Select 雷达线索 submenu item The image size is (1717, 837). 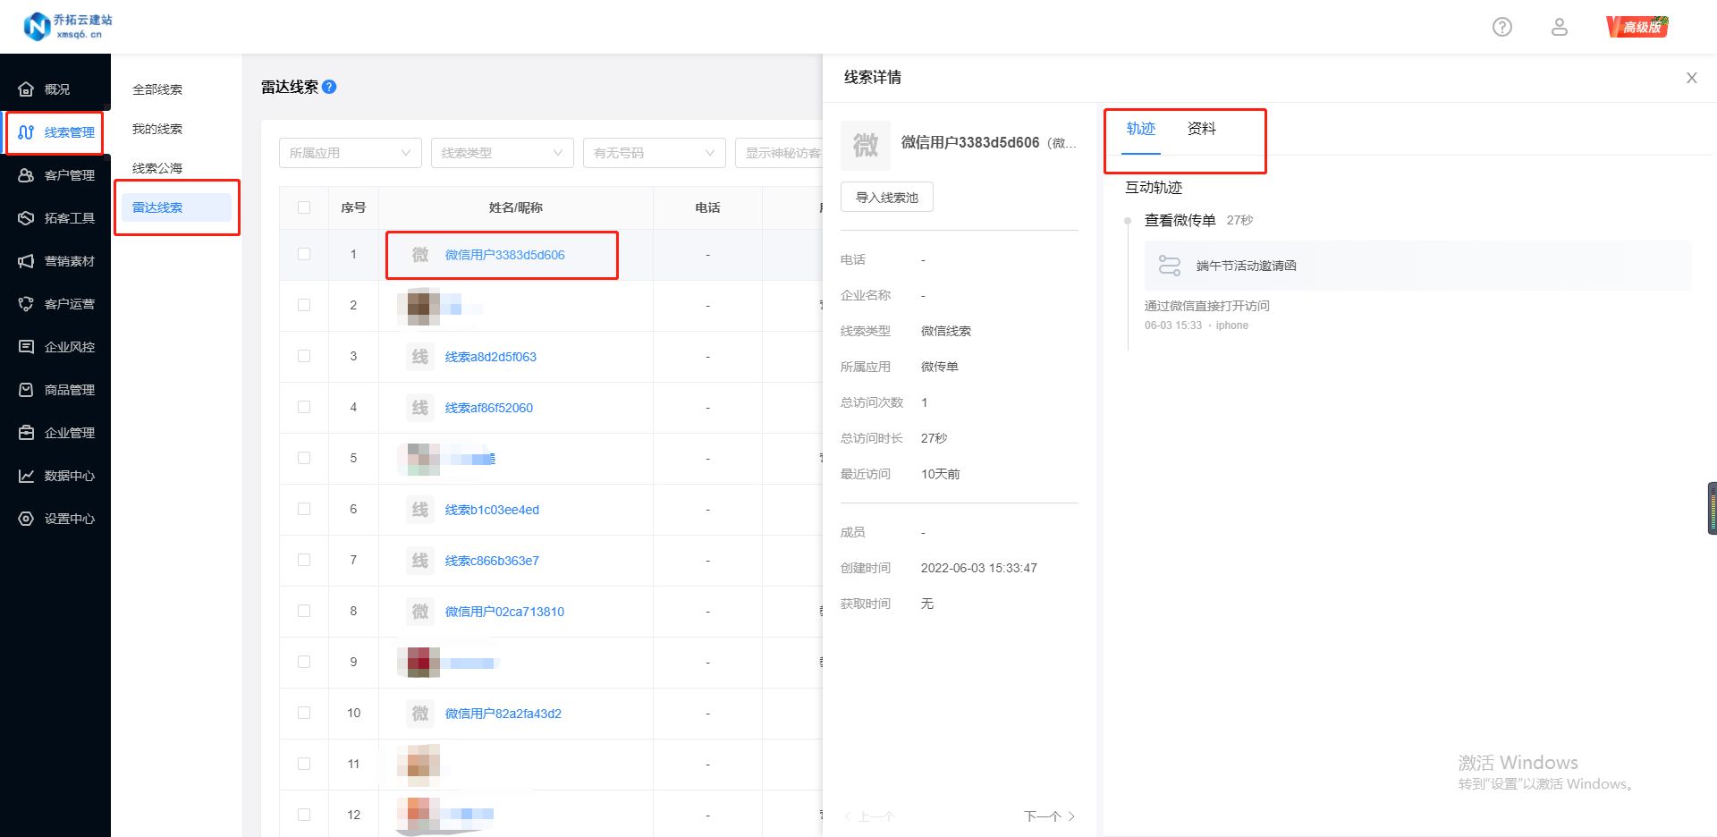[x=176, y=207]
